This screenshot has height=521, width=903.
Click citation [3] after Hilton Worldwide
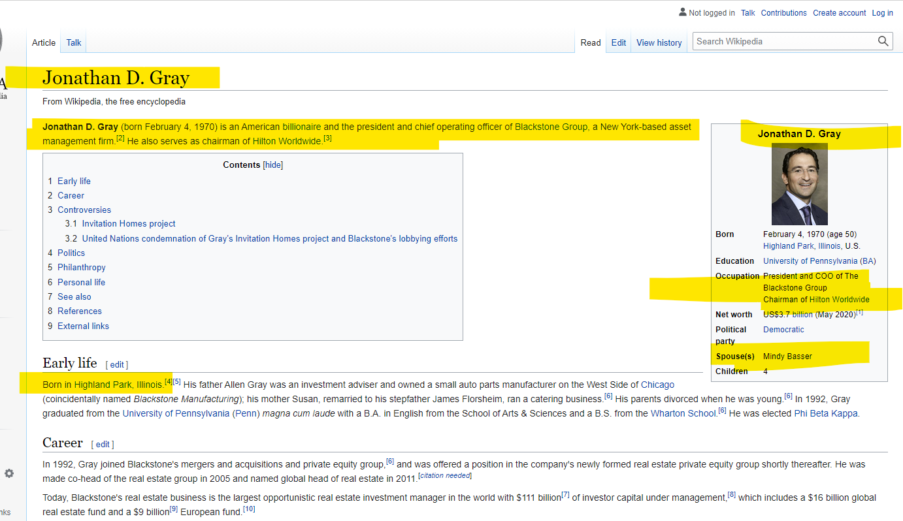pyautogui.click(x=327, y=138)
